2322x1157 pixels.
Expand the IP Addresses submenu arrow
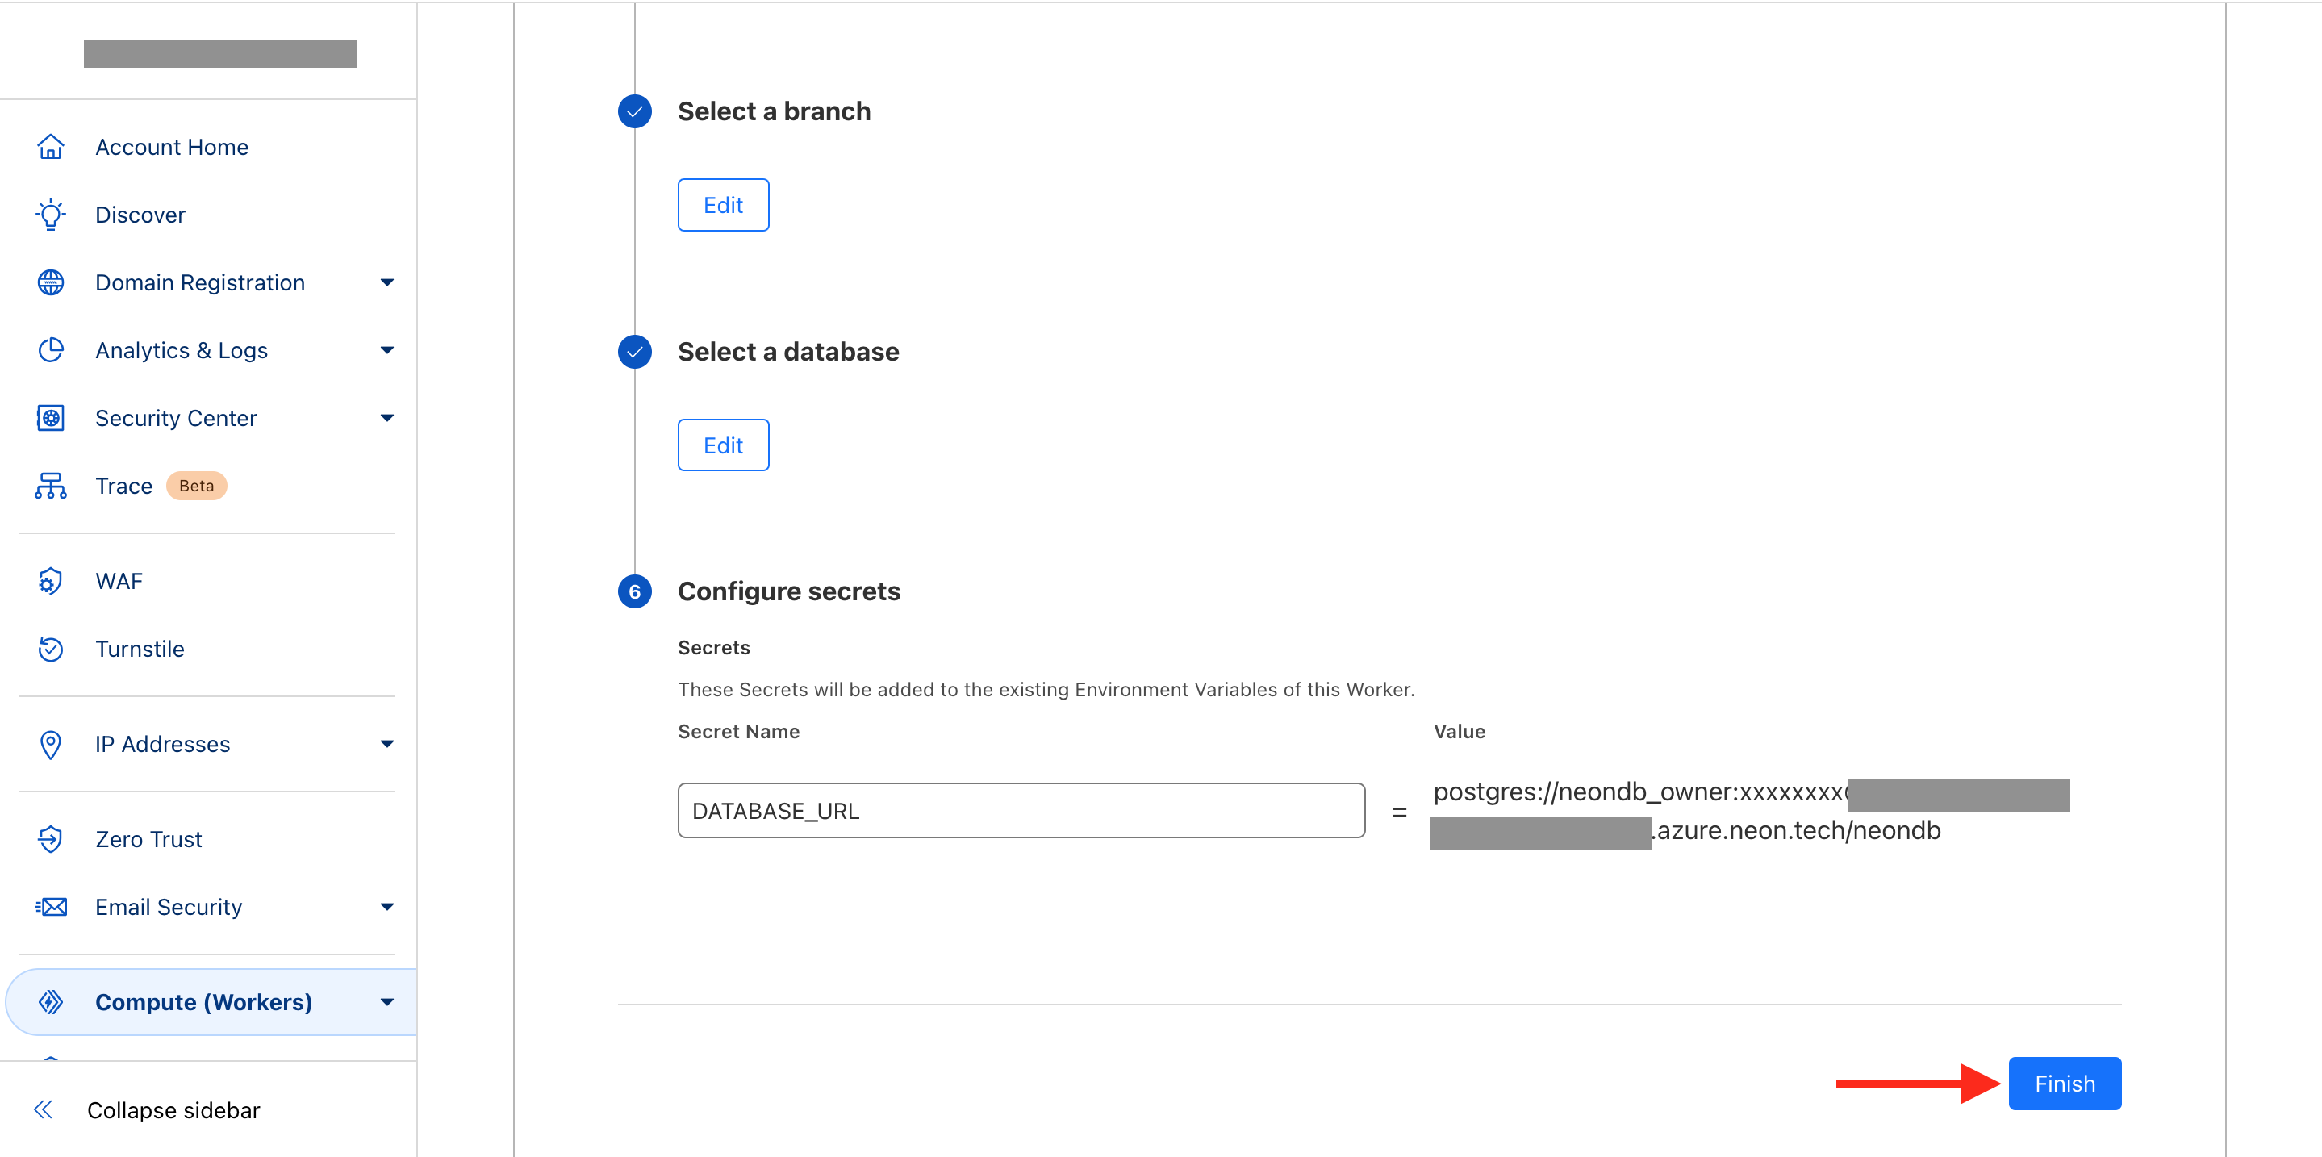pos(386,743)
